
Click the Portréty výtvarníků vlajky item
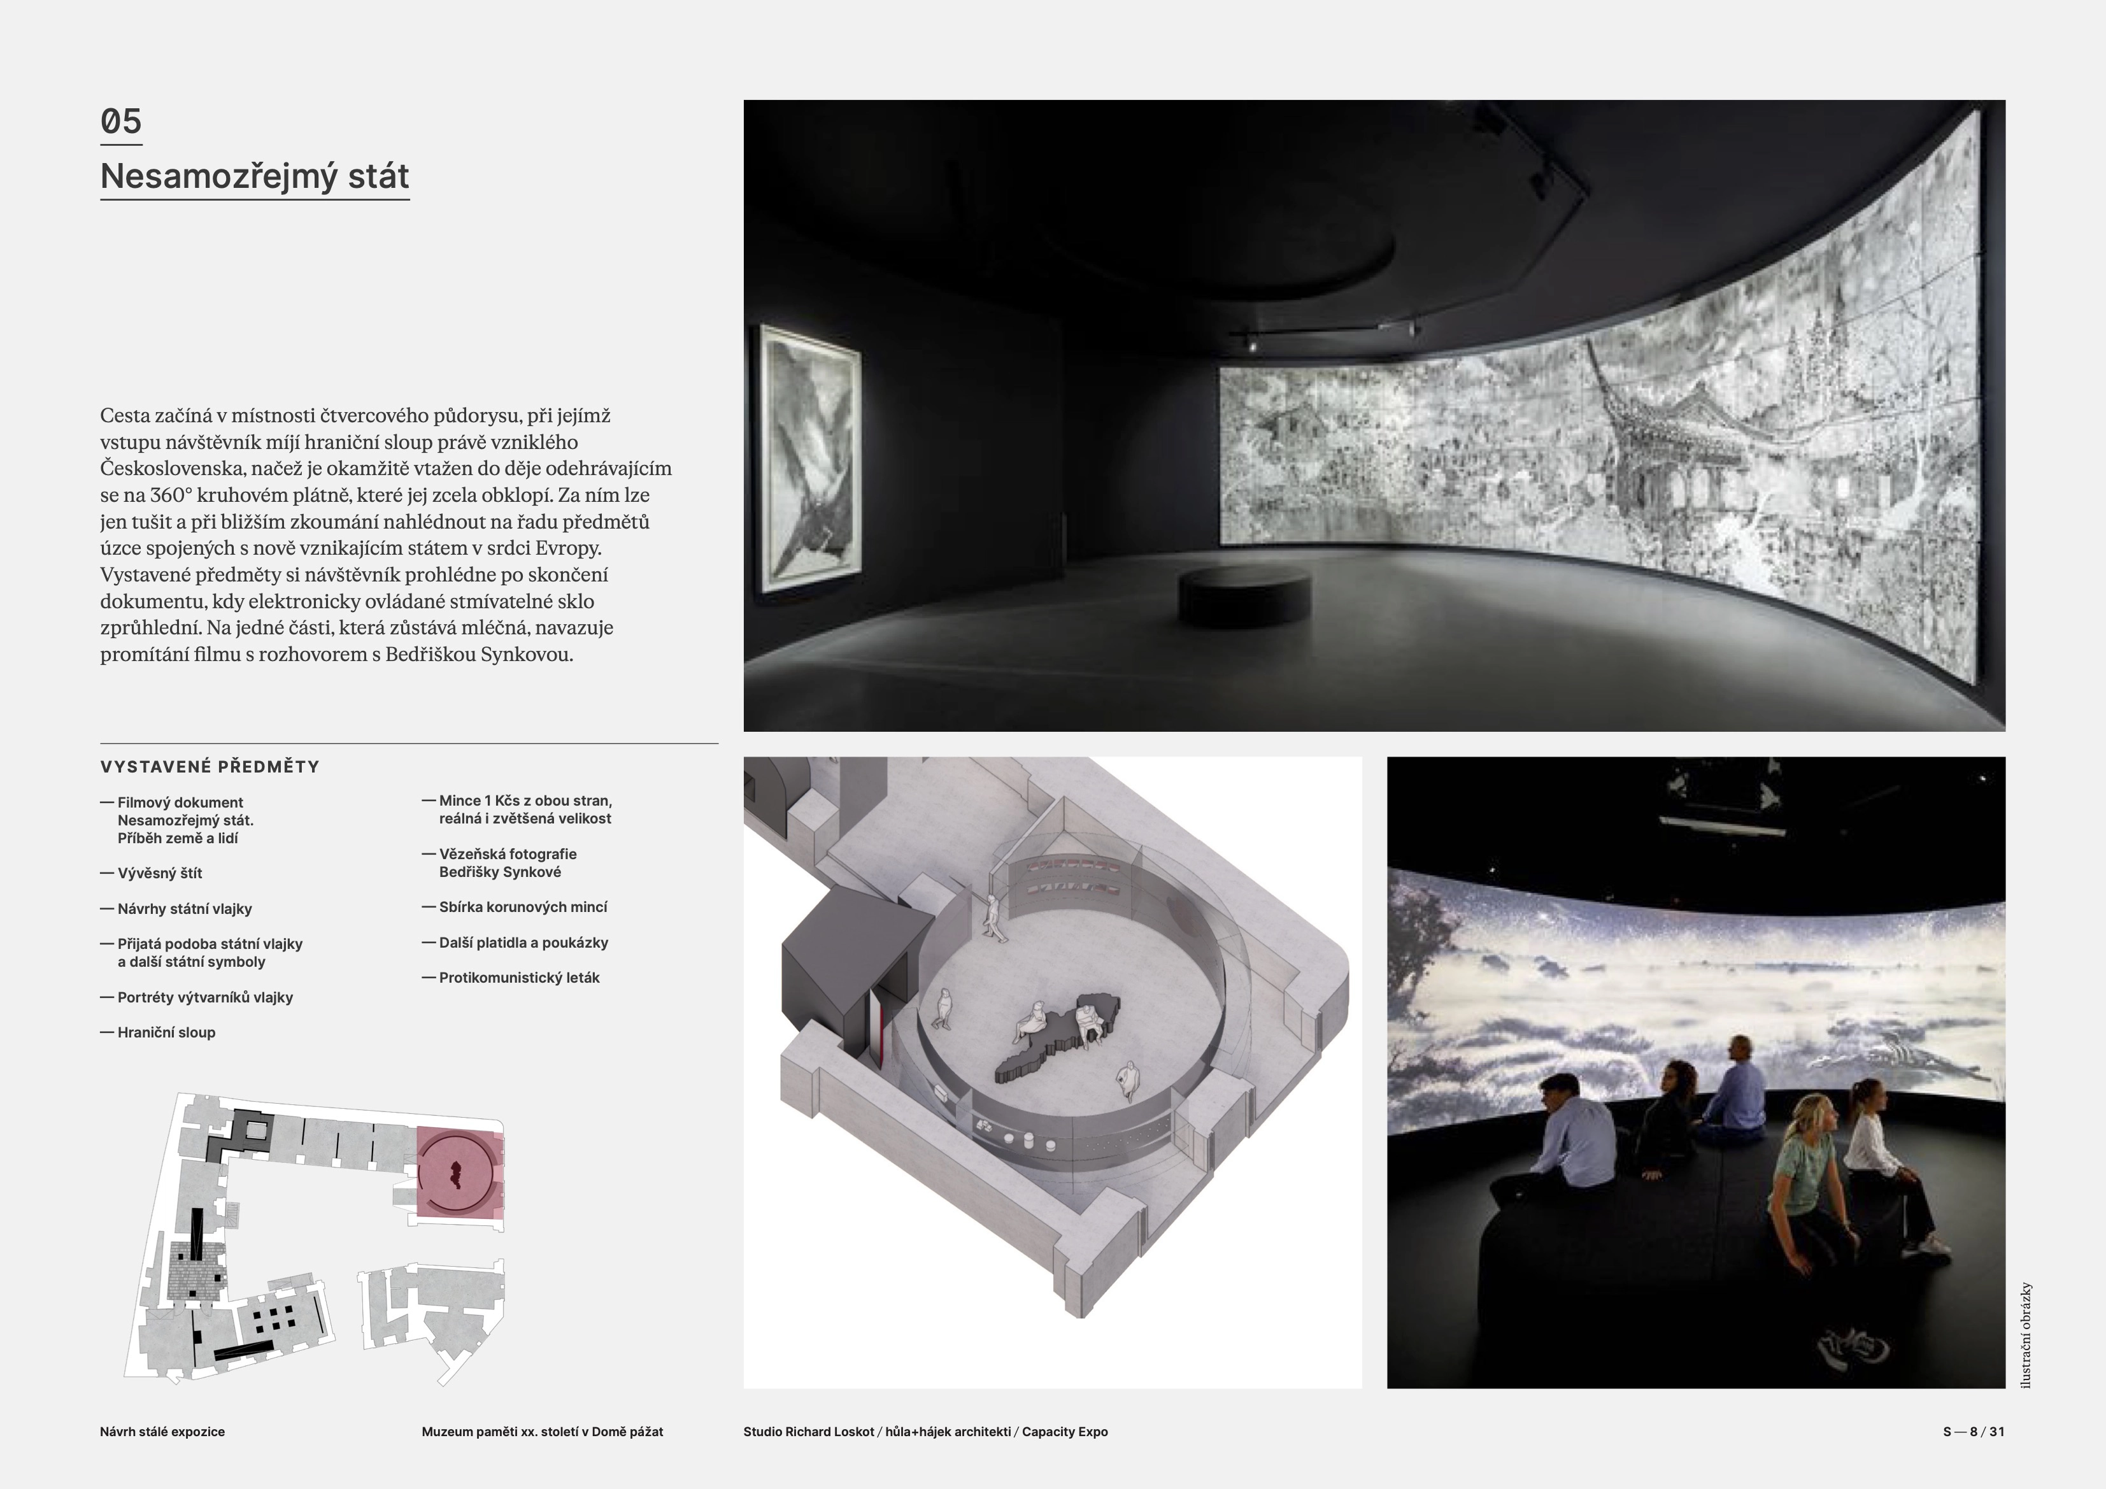coord(204,997)
